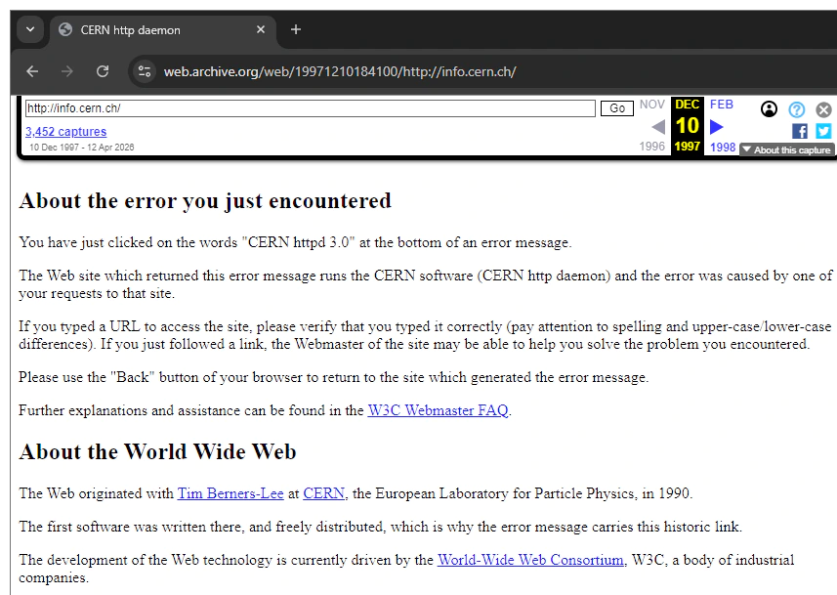Image resolution: width=837 pixels, height=595 pixels.
Task: Go to next capture with blue arrow
Action: 716,125
